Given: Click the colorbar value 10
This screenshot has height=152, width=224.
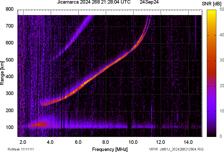Looking at the screenshot, I should click(x=222, y=111).
